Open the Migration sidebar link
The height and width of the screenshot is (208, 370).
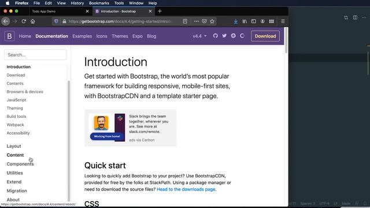tap(17, 191)
